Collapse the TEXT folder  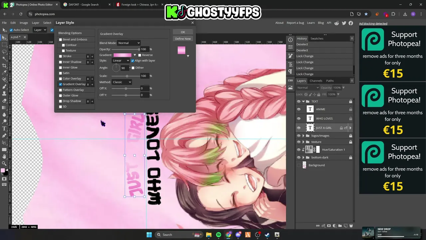(x=303, y=101)
